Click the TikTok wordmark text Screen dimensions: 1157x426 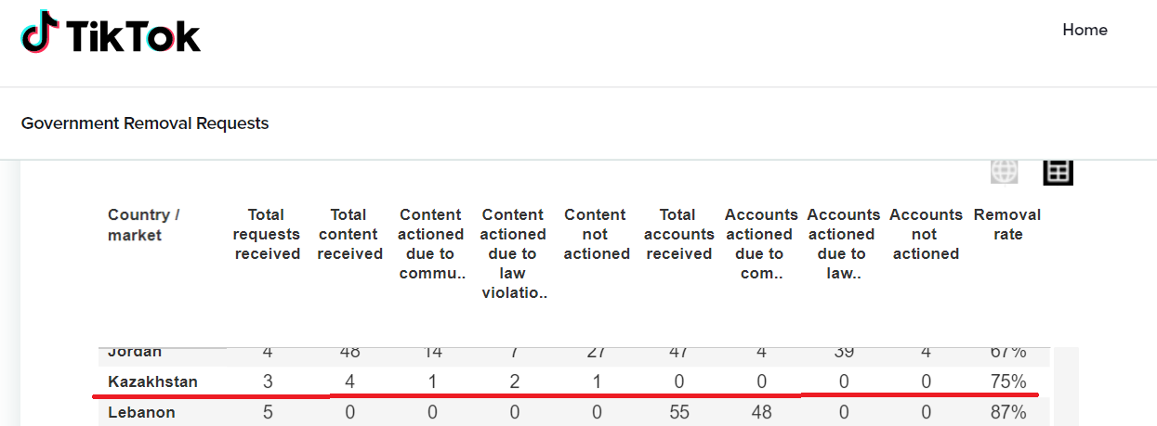[133, 36]
